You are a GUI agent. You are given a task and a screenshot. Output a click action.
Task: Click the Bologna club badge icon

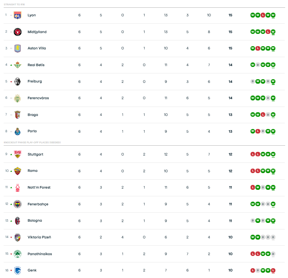17,221
